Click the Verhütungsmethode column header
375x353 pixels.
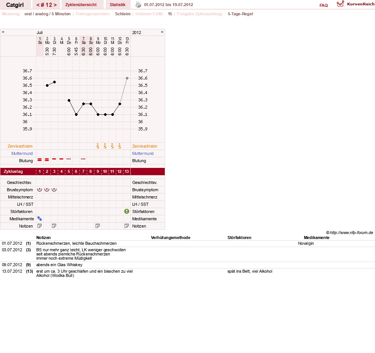click(x=170, y=238)
